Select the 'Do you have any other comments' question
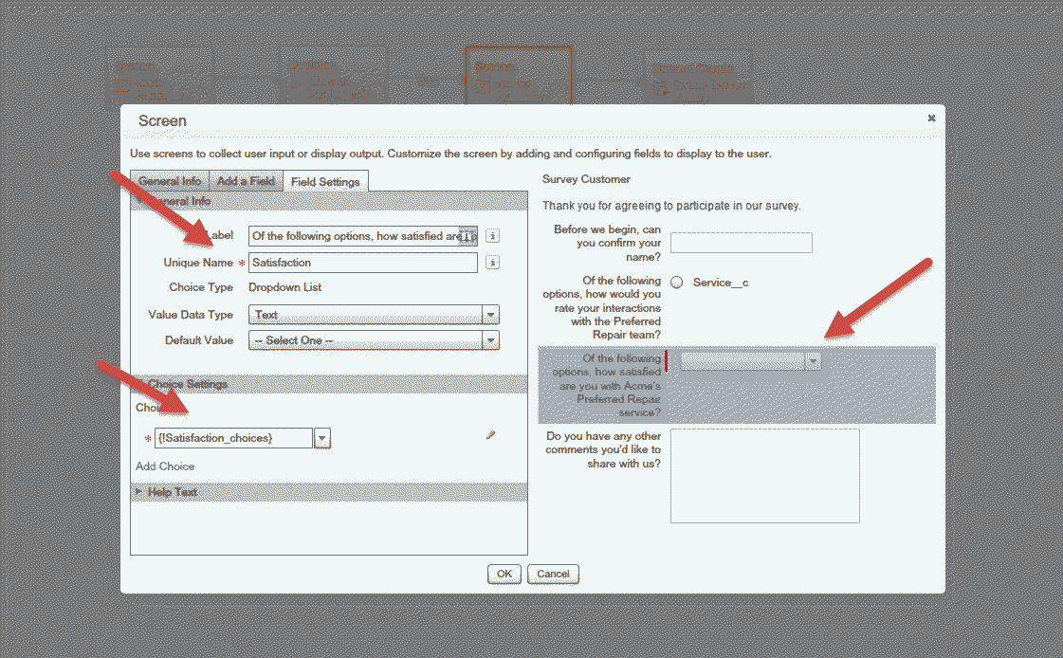This screenshot has width=1063, height=658. 603,450
